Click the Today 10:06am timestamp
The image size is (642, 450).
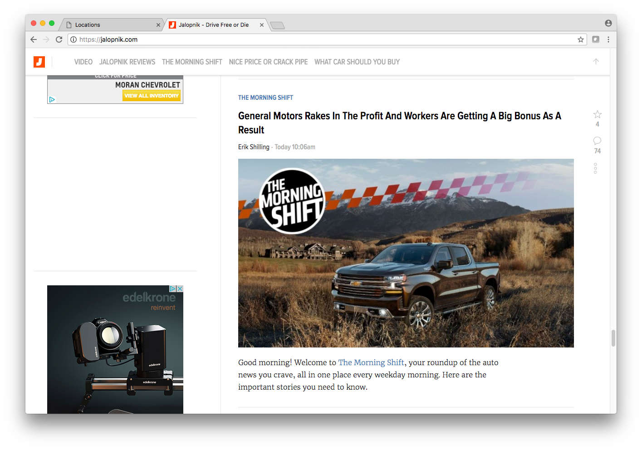click(x=295, y=147)
